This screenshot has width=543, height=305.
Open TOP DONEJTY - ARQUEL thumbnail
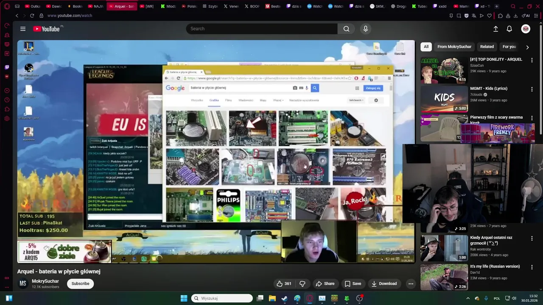(444, 70)
